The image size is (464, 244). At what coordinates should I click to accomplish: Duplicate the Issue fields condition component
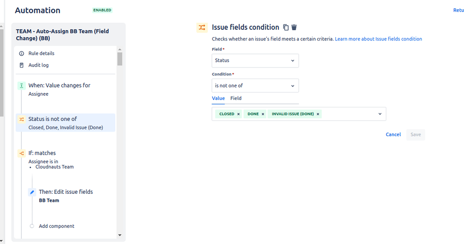(285, 27)
